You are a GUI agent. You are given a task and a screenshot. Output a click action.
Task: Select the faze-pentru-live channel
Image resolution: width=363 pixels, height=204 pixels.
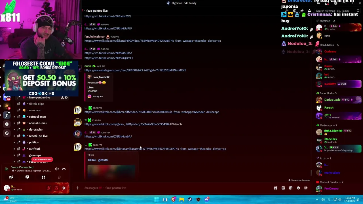(40, 97)
